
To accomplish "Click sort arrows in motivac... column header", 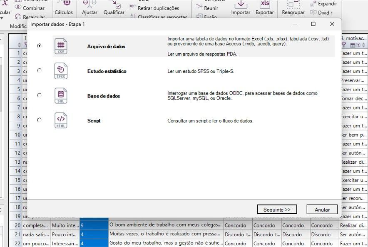I will 363,45.
